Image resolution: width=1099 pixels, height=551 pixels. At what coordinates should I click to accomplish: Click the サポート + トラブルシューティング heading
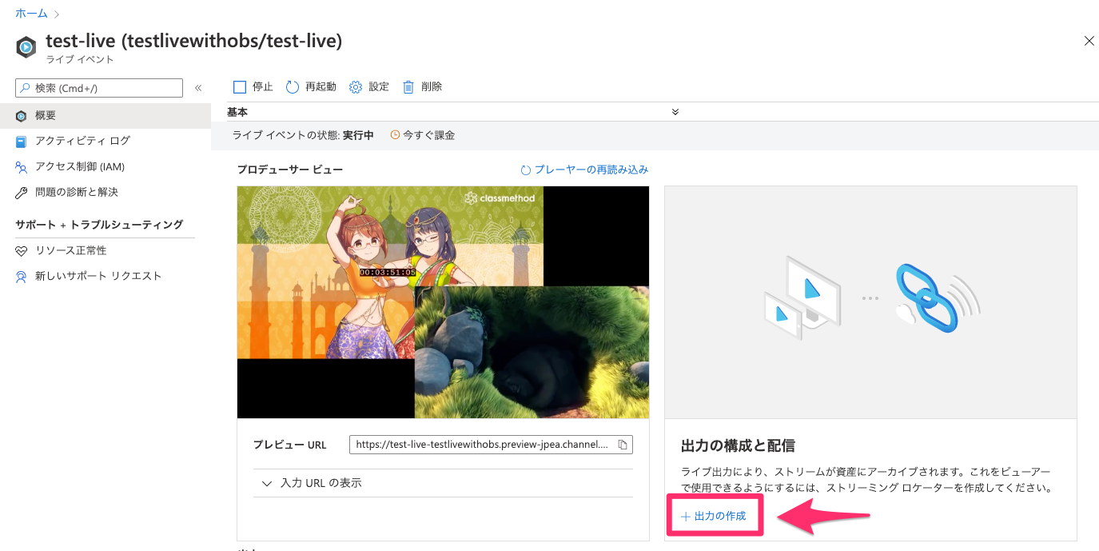tap(99, 225)
